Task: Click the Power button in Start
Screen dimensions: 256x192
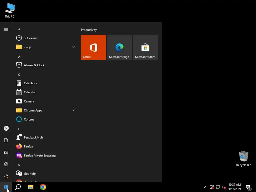Action: [6, 176]
